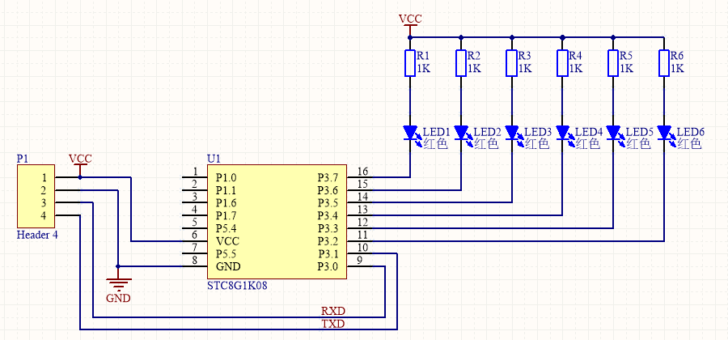Image resolution: width=728 pixels, height=340 pixels.
Task: Click pin label P3.6 on U1
Action: (328, 190)
